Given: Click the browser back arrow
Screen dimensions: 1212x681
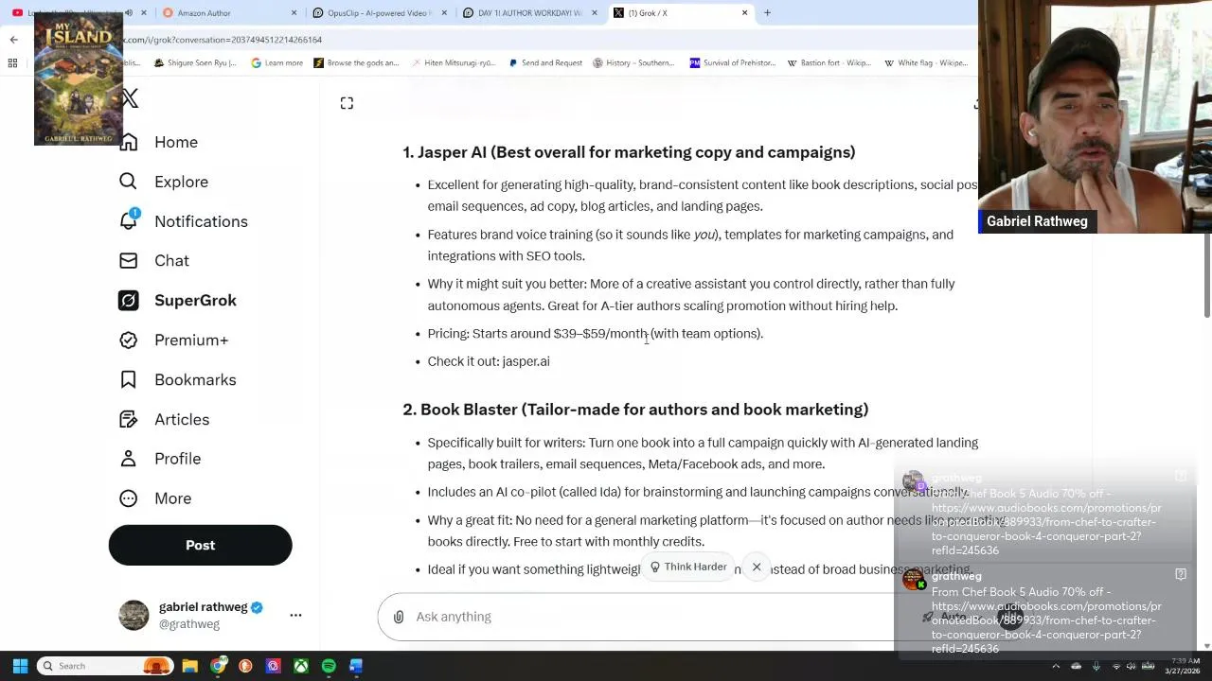Looking at the screenshot, I should pyautogui.click(x=13, y=40).
